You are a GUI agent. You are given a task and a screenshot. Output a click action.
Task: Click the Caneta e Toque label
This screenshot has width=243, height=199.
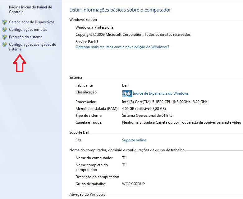pos(89,122)
